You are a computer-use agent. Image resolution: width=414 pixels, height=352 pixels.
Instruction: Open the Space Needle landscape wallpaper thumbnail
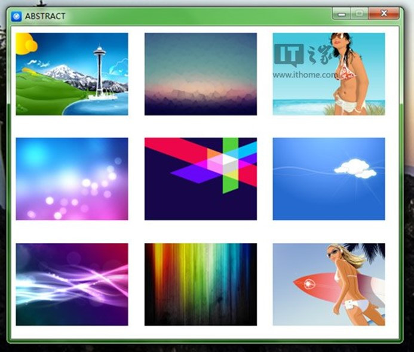72,74
